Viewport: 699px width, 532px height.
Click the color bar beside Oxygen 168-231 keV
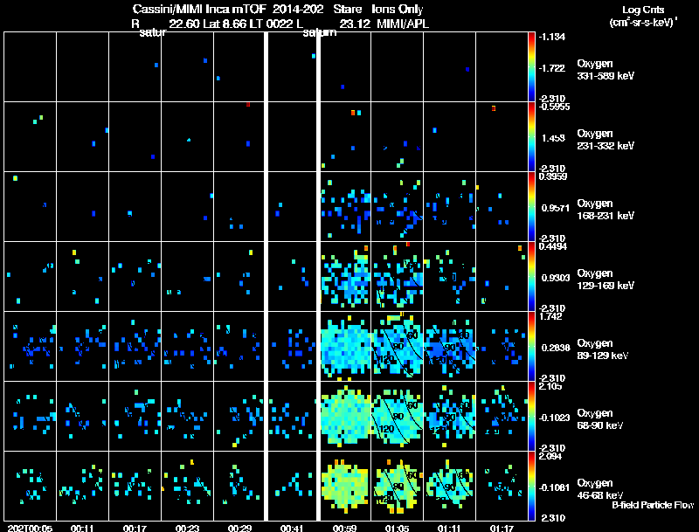[531, 207]
